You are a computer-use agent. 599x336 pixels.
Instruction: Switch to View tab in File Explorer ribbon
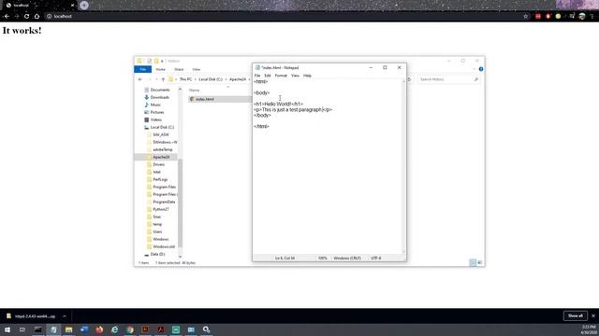click(196, 69)
